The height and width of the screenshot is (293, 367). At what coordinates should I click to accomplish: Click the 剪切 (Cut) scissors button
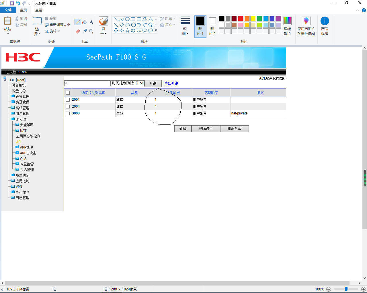(21, 19)
